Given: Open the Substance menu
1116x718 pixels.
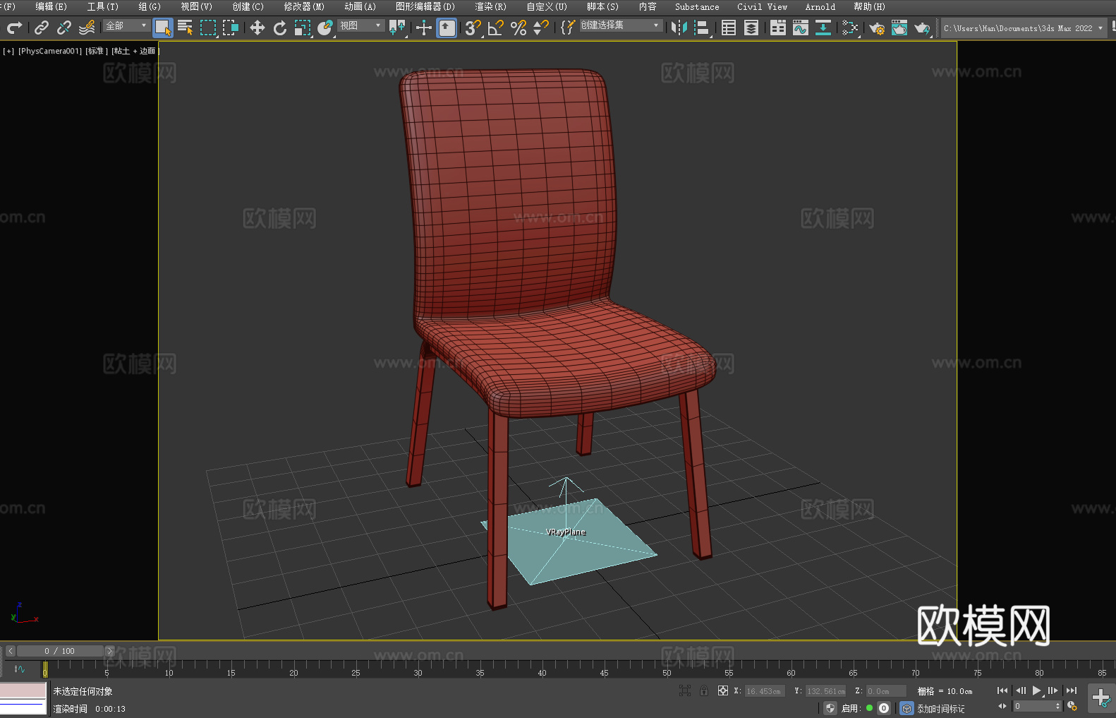Looking at the screenshot, I should 697,6.
